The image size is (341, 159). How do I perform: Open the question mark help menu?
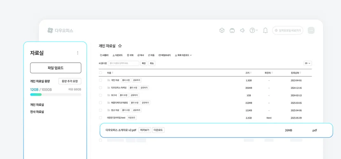click(254, 30)
